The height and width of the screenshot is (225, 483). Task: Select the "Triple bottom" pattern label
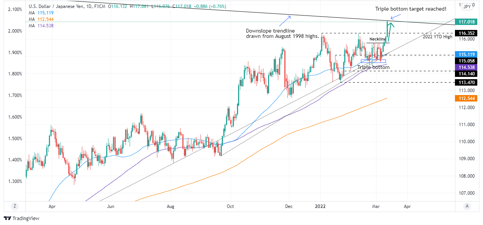(373, 67)
